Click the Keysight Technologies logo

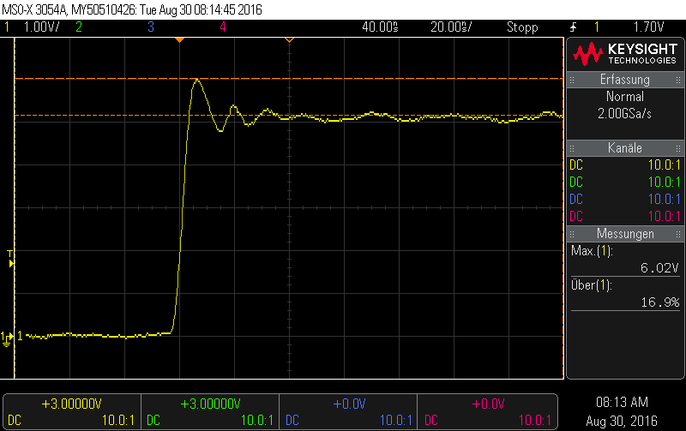click(x=625, y=54)
